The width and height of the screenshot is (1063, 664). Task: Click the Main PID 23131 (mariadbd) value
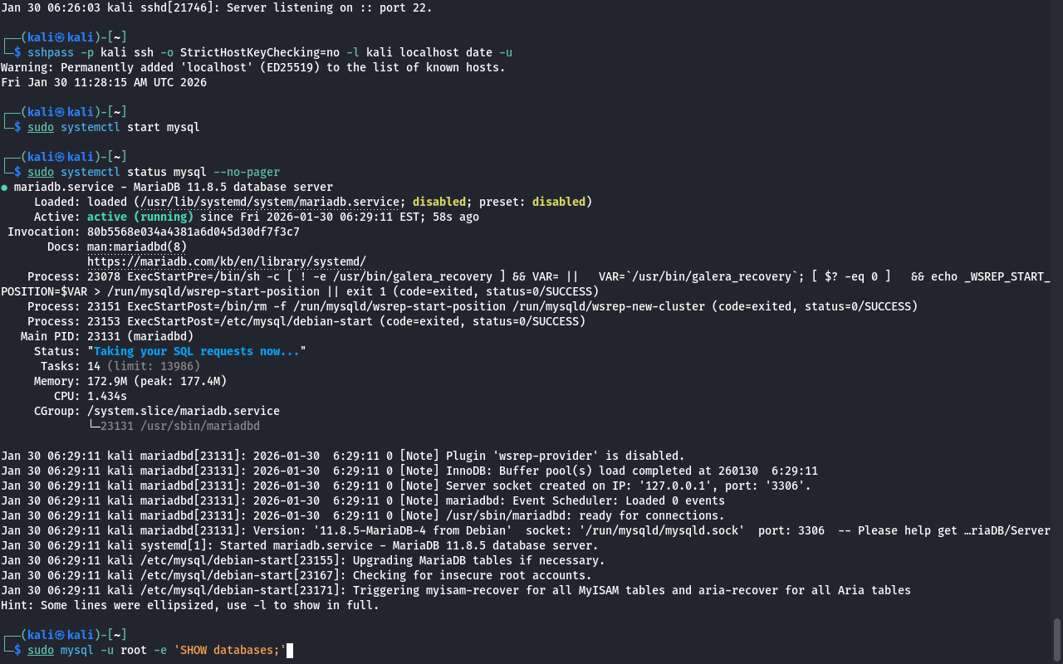[140, 336]
